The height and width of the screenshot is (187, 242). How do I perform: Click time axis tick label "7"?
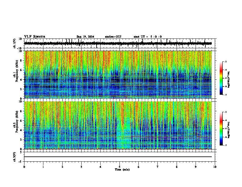coord(158,167)
